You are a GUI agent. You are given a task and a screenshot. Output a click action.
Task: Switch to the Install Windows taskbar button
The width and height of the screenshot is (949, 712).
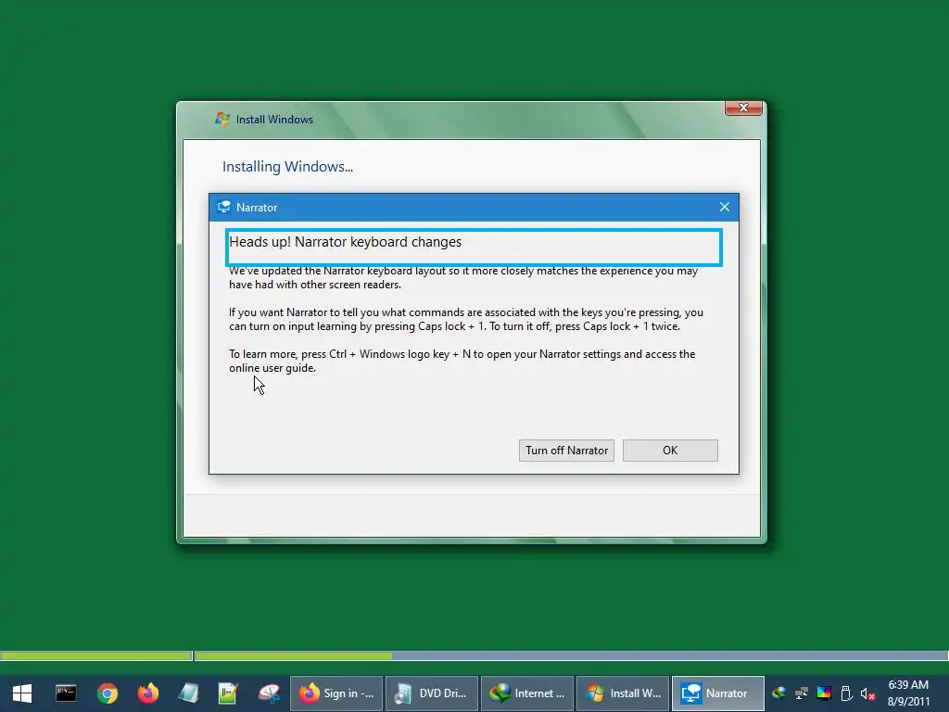point(623,693)
